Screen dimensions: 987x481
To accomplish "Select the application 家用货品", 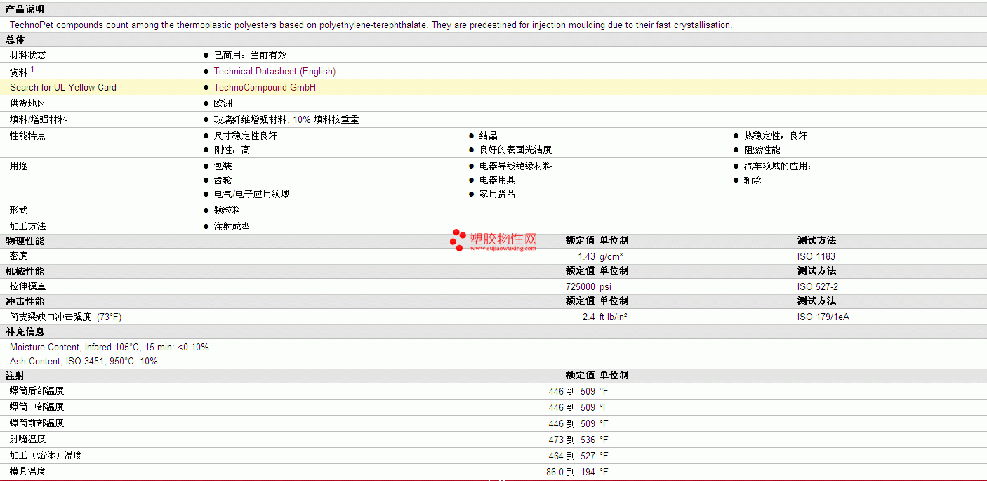I will pos(498,194).
